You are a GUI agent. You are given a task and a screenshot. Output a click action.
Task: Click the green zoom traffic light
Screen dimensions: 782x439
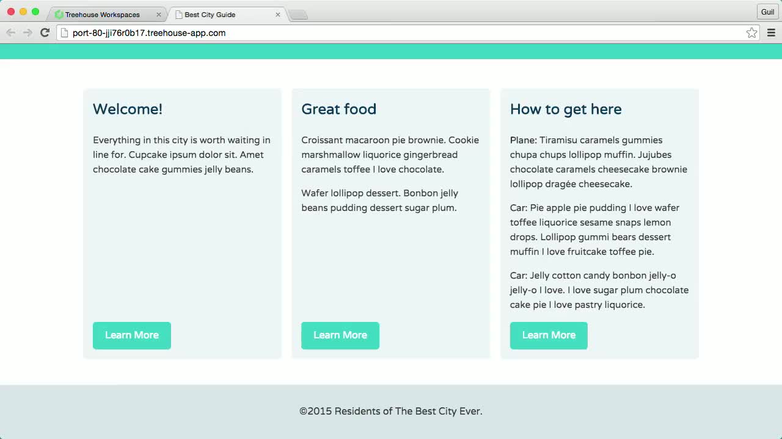(x=35, y=11)
